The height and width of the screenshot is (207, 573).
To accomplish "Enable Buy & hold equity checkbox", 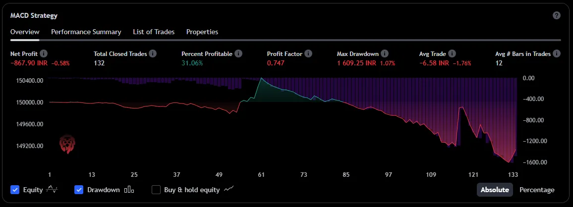I will tap(156, 190).
